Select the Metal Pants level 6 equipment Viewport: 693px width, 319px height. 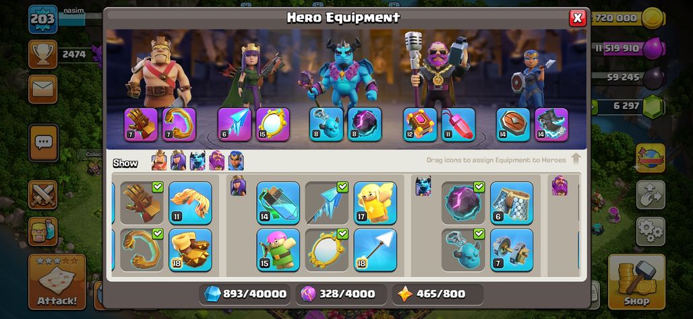512,203
